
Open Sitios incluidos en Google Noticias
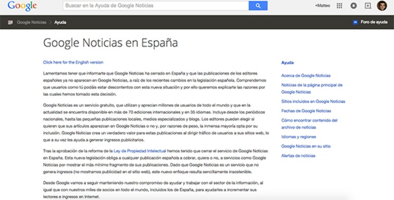[x=313, y=102]
